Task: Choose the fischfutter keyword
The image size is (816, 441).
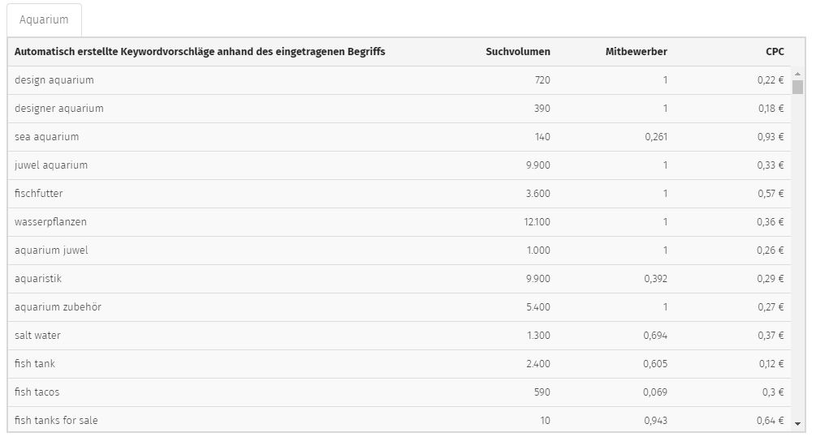Action: tap(38, 193)
